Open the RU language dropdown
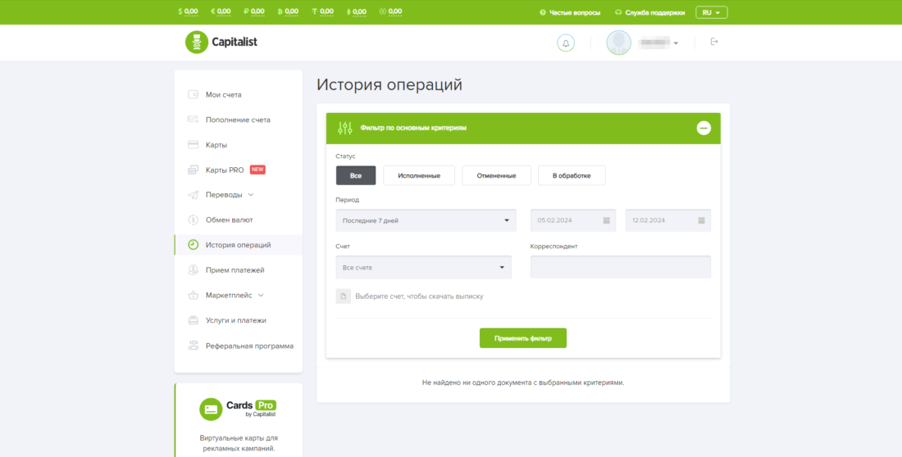This screenshot has width=902, height=457. pos(711,12)
